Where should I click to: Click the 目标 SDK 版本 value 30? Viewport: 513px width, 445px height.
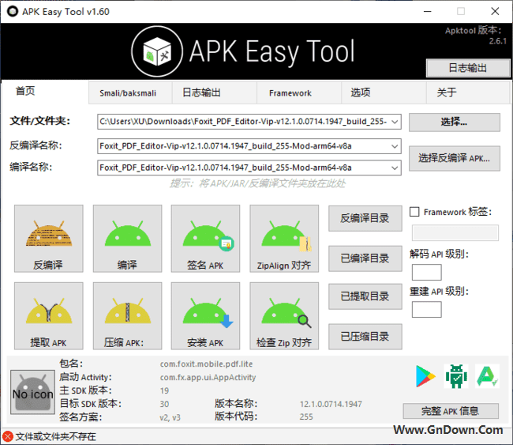pos(164,404)
